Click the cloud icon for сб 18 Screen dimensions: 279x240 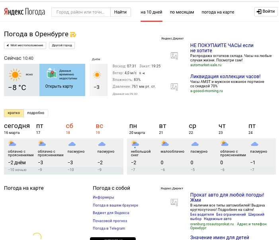coord(72,144)
